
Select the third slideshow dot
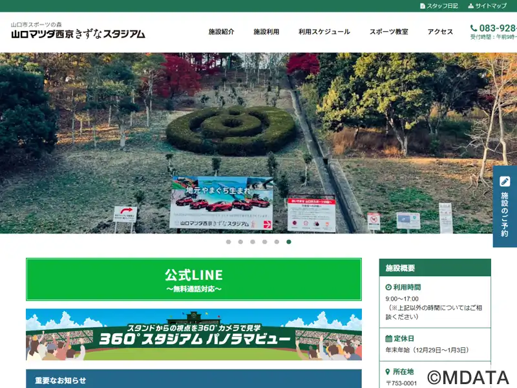(253, 242)
